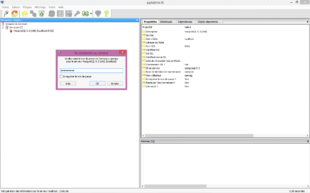Collapse the 'Serveurs (1)' tree node
The height and width of the screenshot is (193, 310).
[3, 27]
